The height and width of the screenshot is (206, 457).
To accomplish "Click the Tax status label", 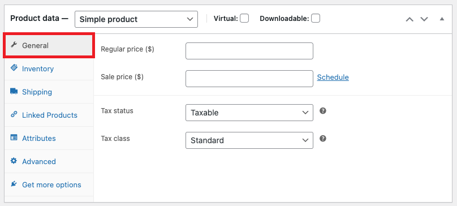I will (117, 111).
